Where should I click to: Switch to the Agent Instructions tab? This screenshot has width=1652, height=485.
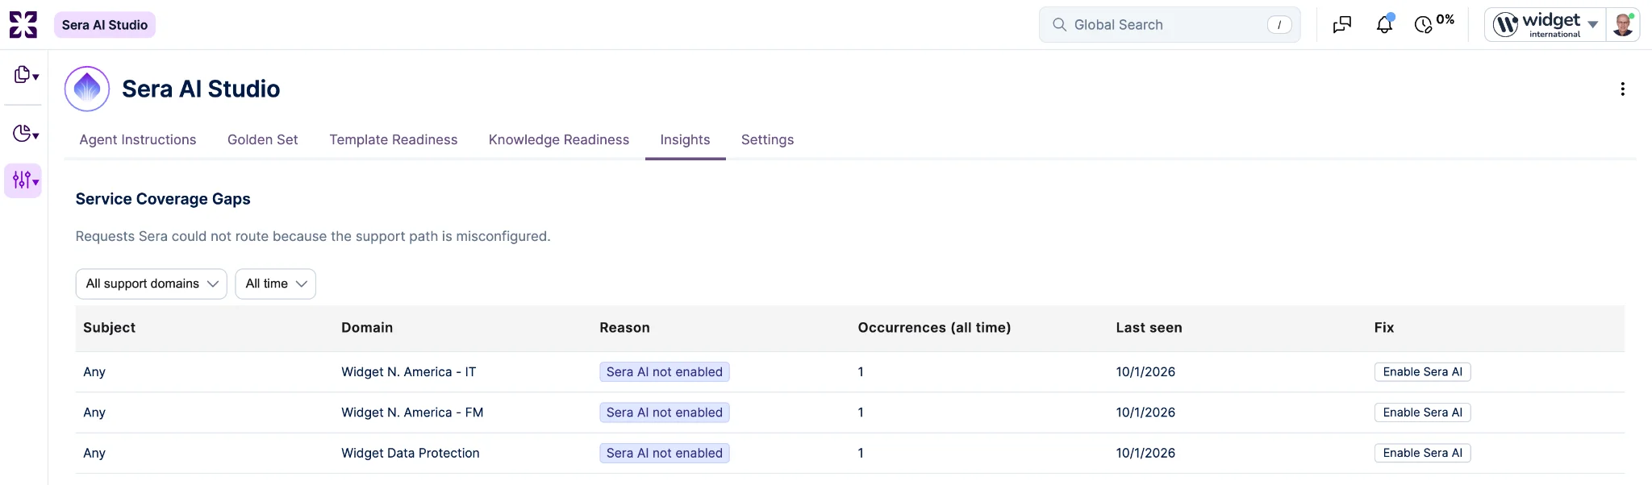[x=138, y=140]
